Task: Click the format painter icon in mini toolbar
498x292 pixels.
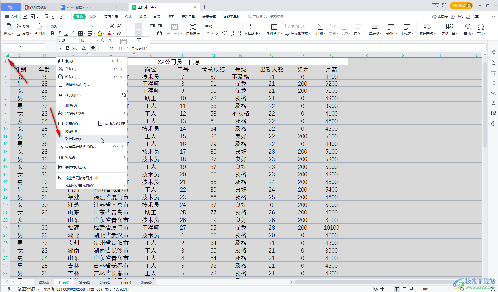Action: click(112, 48)
